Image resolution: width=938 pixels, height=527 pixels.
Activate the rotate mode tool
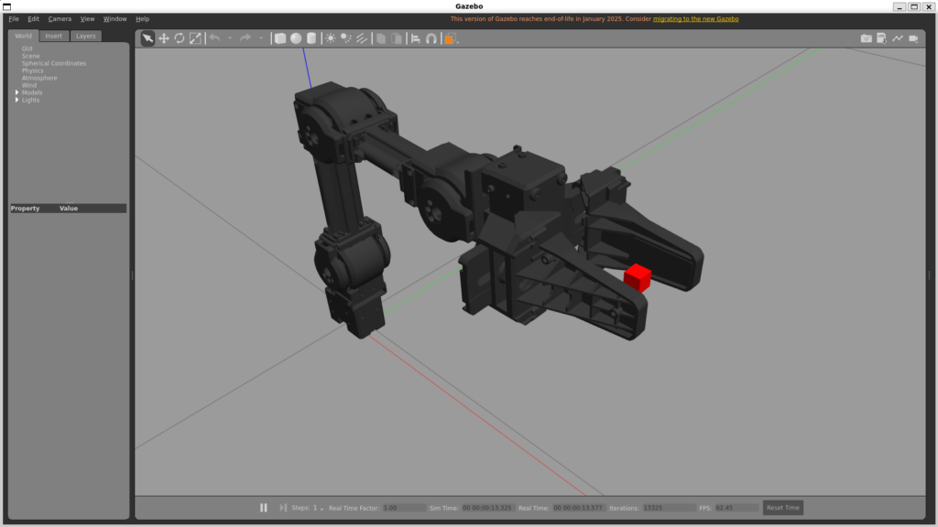[x=180, y=38]
